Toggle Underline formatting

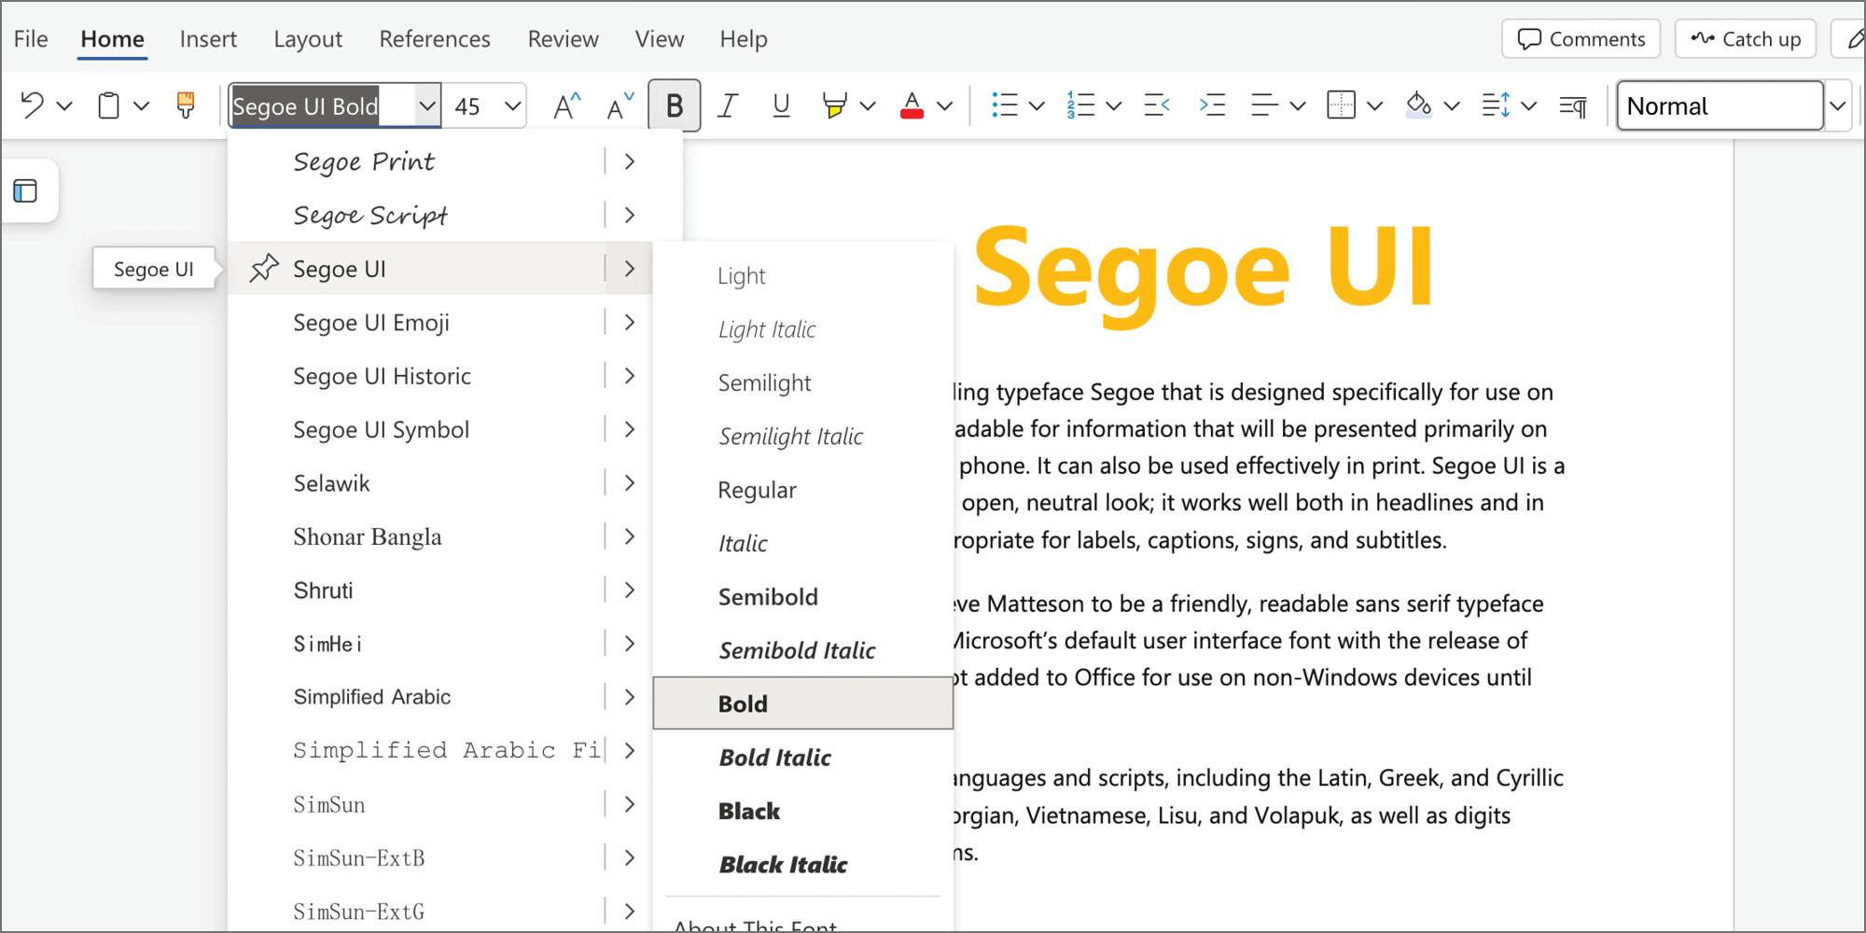780,104
